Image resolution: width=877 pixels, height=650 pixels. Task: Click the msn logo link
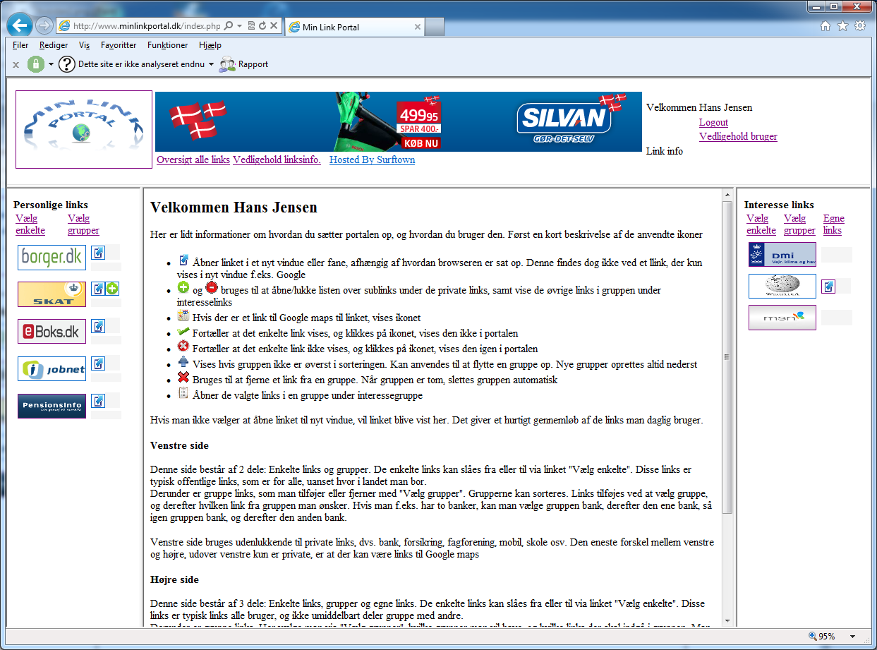pyautogui.click(x=782, y=318)
